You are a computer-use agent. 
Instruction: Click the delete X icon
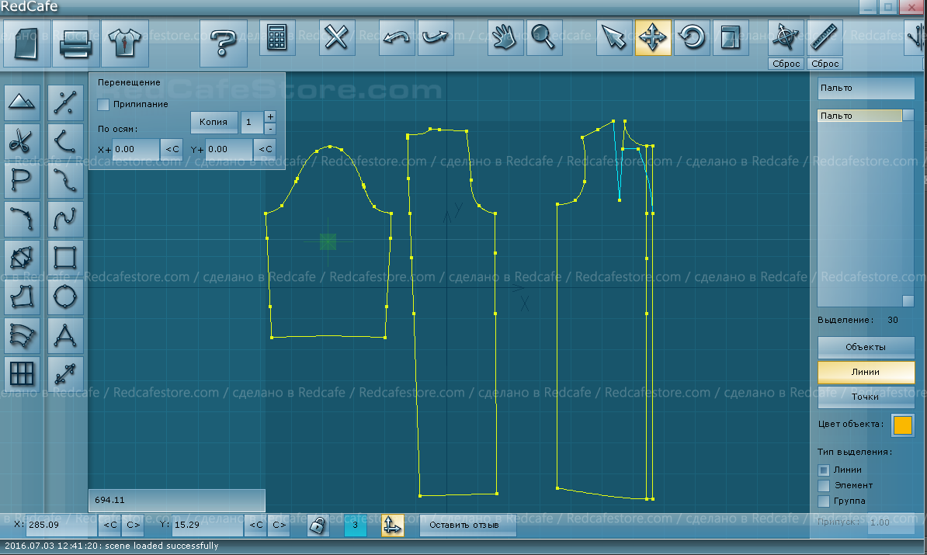point(336,38)
